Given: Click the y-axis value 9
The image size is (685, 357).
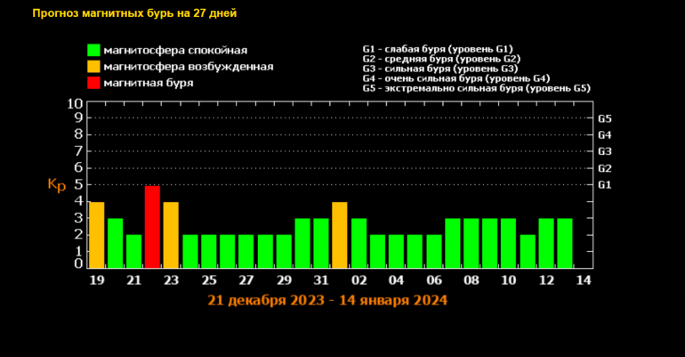Looking at the screenshot, I should tap(78, 118).
